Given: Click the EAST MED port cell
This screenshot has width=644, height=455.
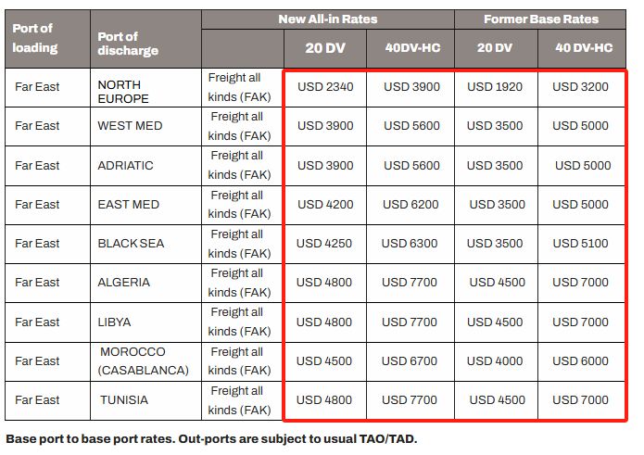Looking at the screenshot, I should (145, 205).
